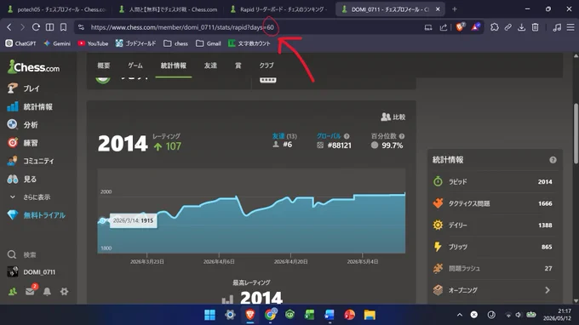Open the YouTube bookmark
The image size is (579, 325).
pyautogui.click(x=93, y=43)
